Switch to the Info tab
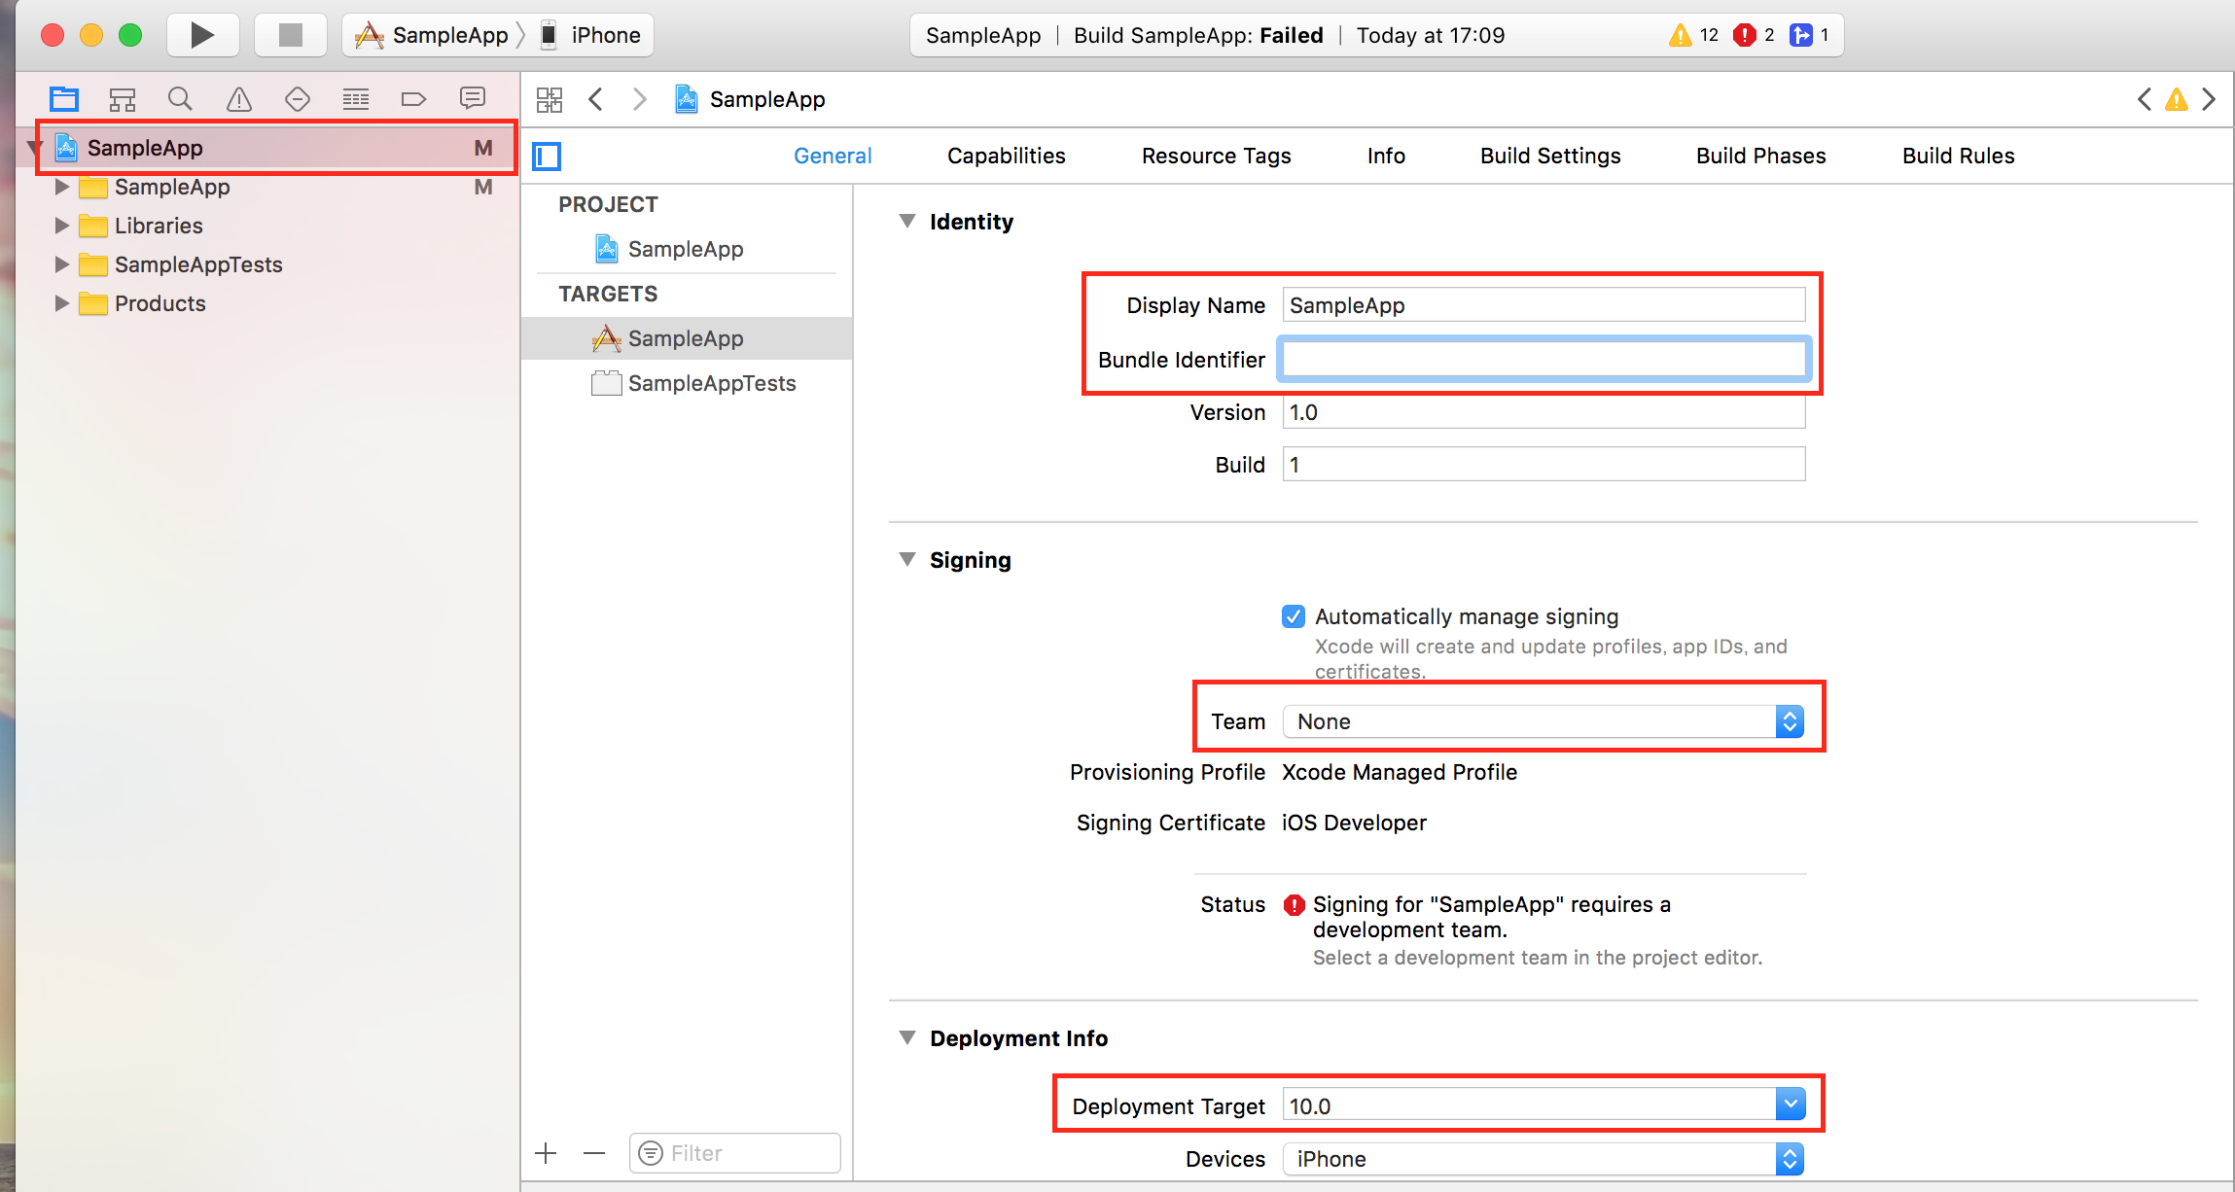 coord(1386,156)
